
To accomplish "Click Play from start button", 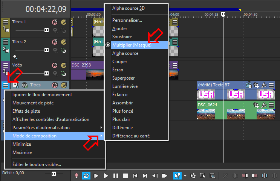I will click(96, 176).
